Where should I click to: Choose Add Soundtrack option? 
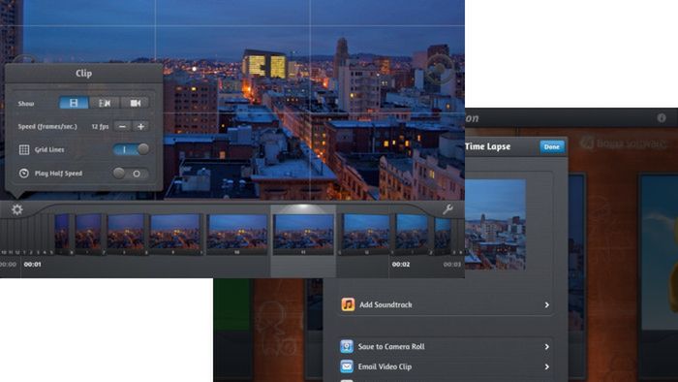click(445, 304)
